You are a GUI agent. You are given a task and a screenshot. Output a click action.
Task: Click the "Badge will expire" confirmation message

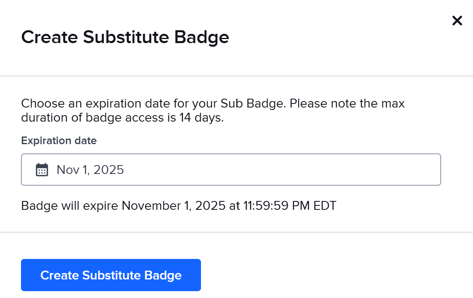pos(178,206)
